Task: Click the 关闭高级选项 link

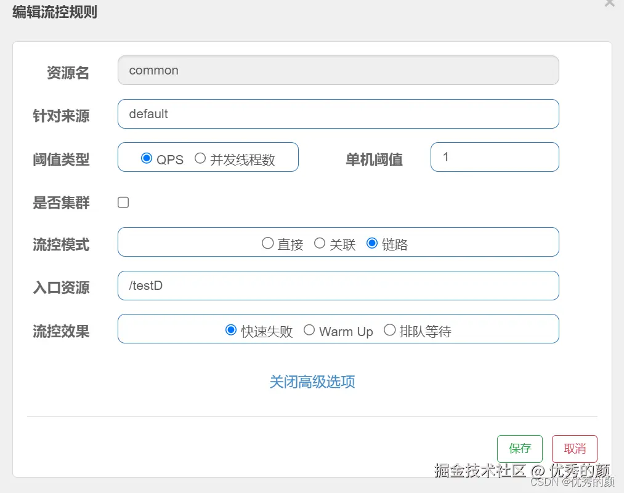Action: [x=312, y=382]
